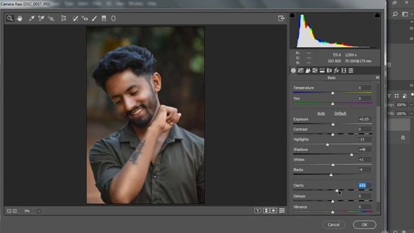Toggle highlight clipping warning in histogram
Viewport: 414px width, 233px height.
[x=377, y=16]
